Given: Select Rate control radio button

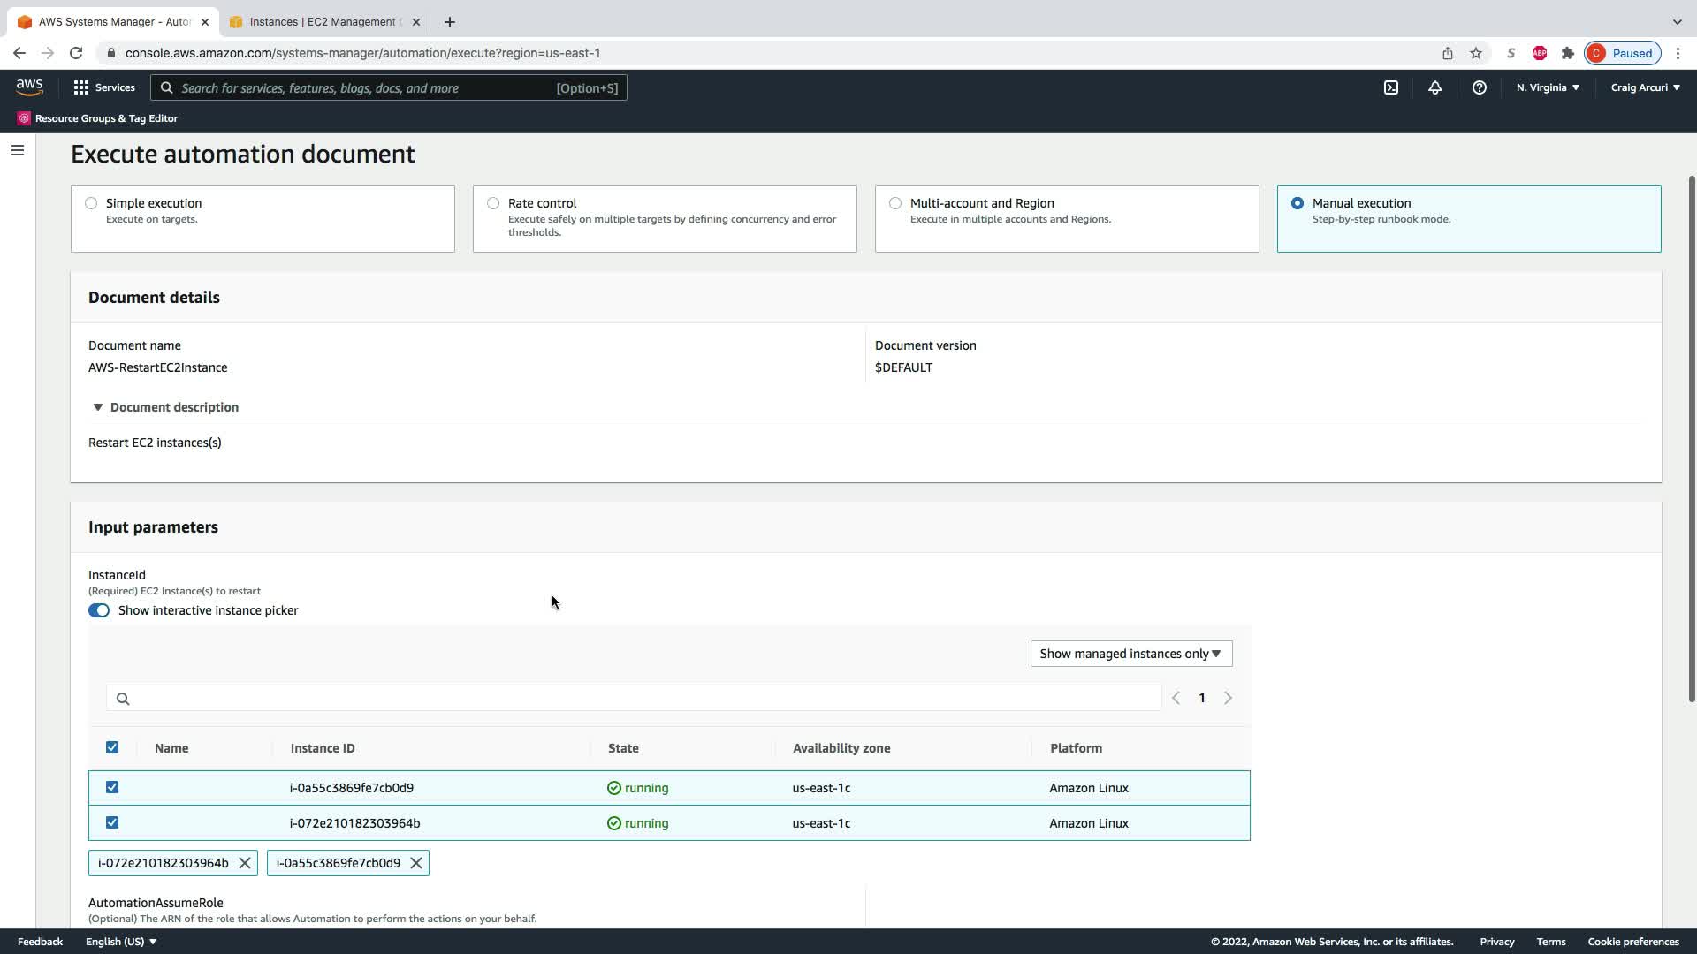Looking at the screenshot, I should tap(493, 203).
